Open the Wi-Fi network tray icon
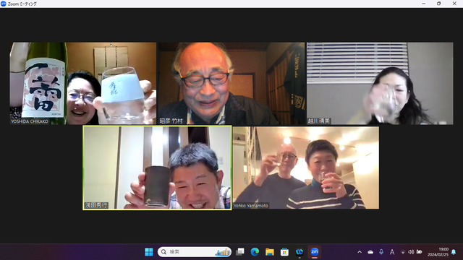Image resolution: width=463 pixels, height=260 pixels. coord(403,252)
